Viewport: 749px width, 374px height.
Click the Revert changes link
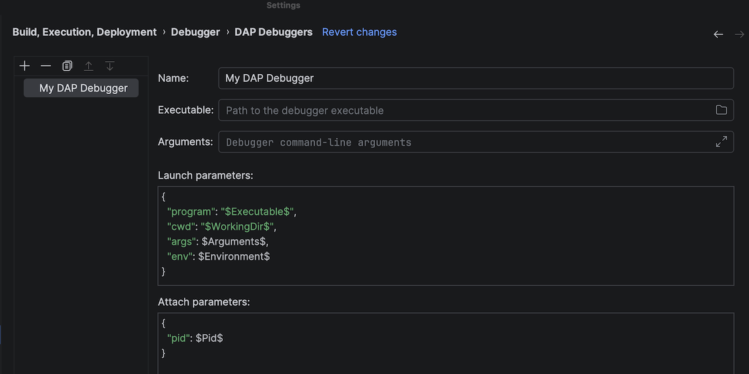coord(359,32)
